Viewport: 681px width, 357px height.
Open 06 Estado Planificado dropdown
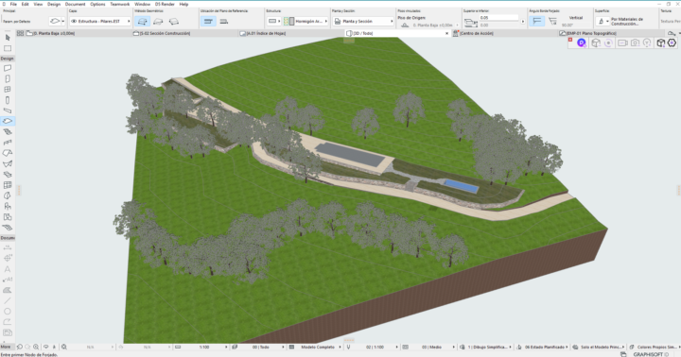[542, 347]
